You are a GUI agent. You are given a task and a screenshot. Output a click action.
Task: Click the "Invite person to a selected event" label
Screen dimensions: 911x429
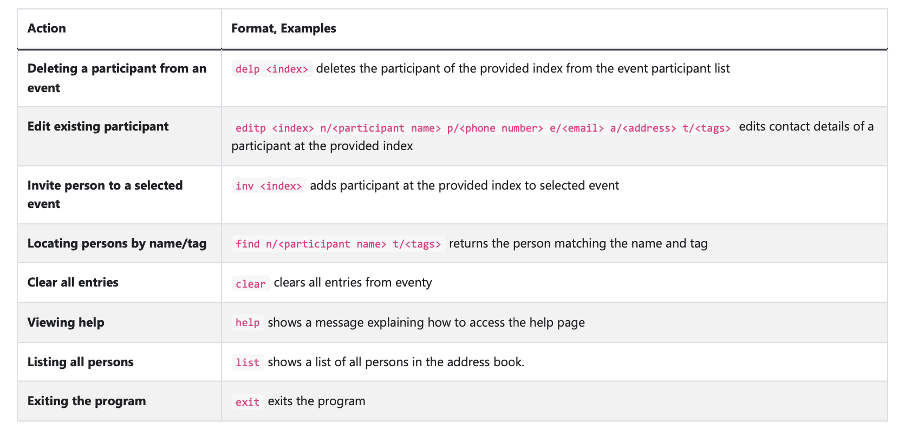[x=105, y=194]
